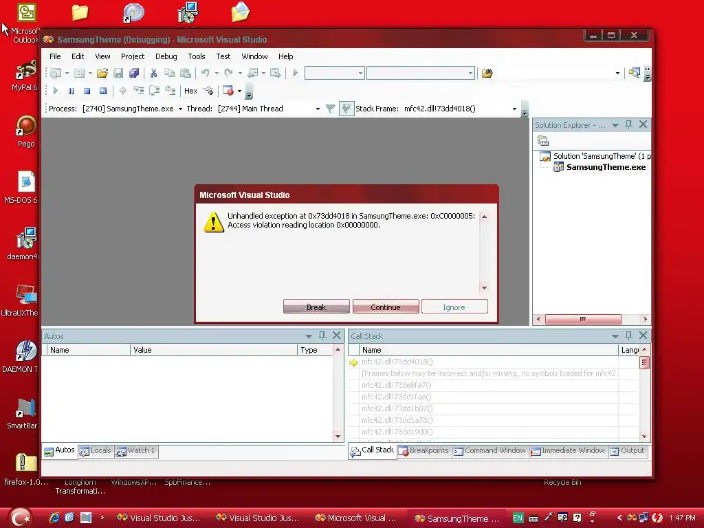The width and height of the screenshot is (704, 528).
Task: Open Autos panel window position dropdown
Action: (x=309, y=335)
